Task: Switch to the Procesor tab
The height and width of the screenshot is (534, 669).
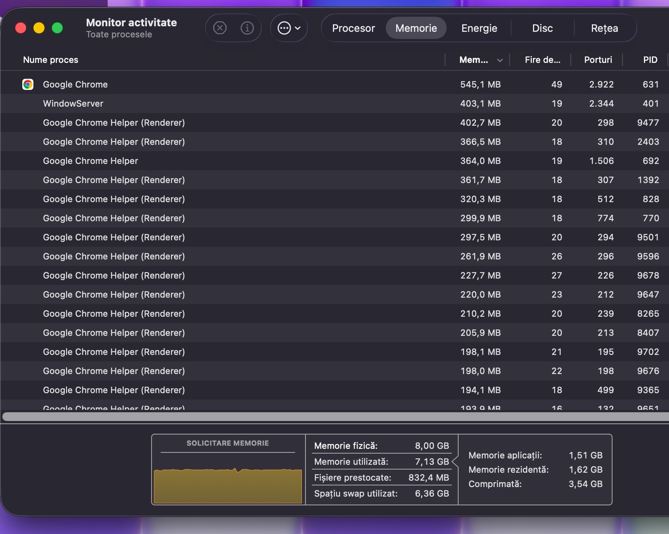Action: (353, 28)
